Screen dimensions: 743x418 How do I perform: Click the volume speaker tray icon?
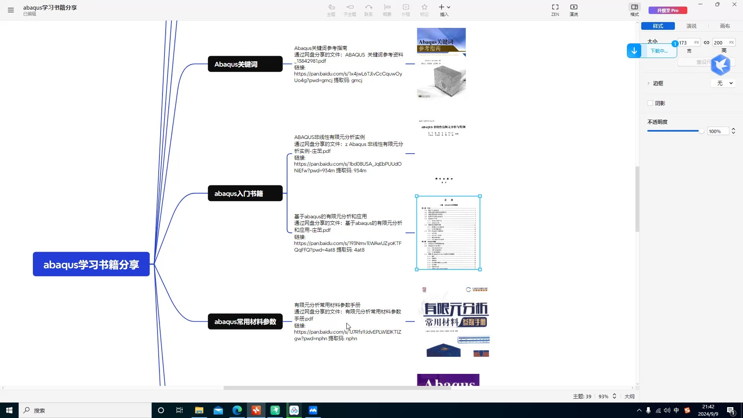click(667, 410)
